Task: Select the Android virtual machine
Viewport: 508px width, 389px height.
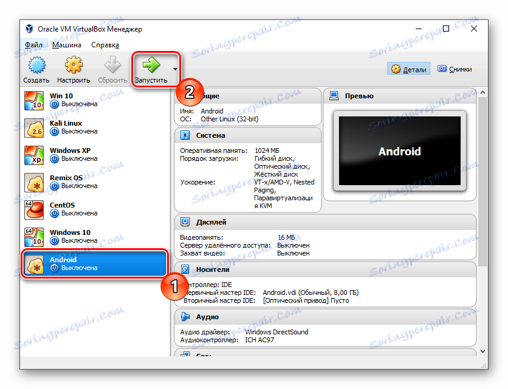Action: (x=95, y=264)
